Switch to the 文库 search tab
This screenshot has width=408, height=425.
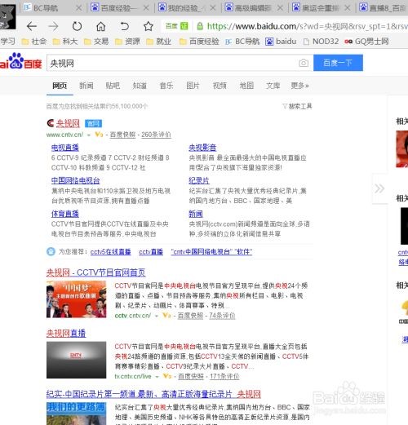[x=273, y=86]
